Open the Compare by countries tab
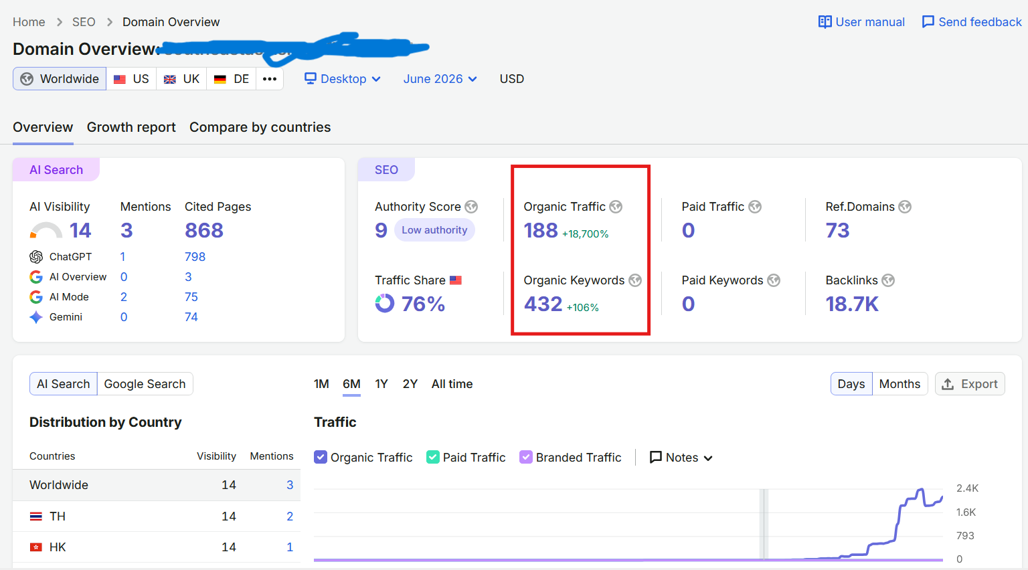The image size is (1028, 570). (x=260, y=127)
